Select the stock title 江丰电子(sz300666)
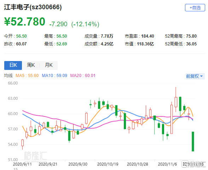This screenshot has height=170, width=208. click(33, 7)
